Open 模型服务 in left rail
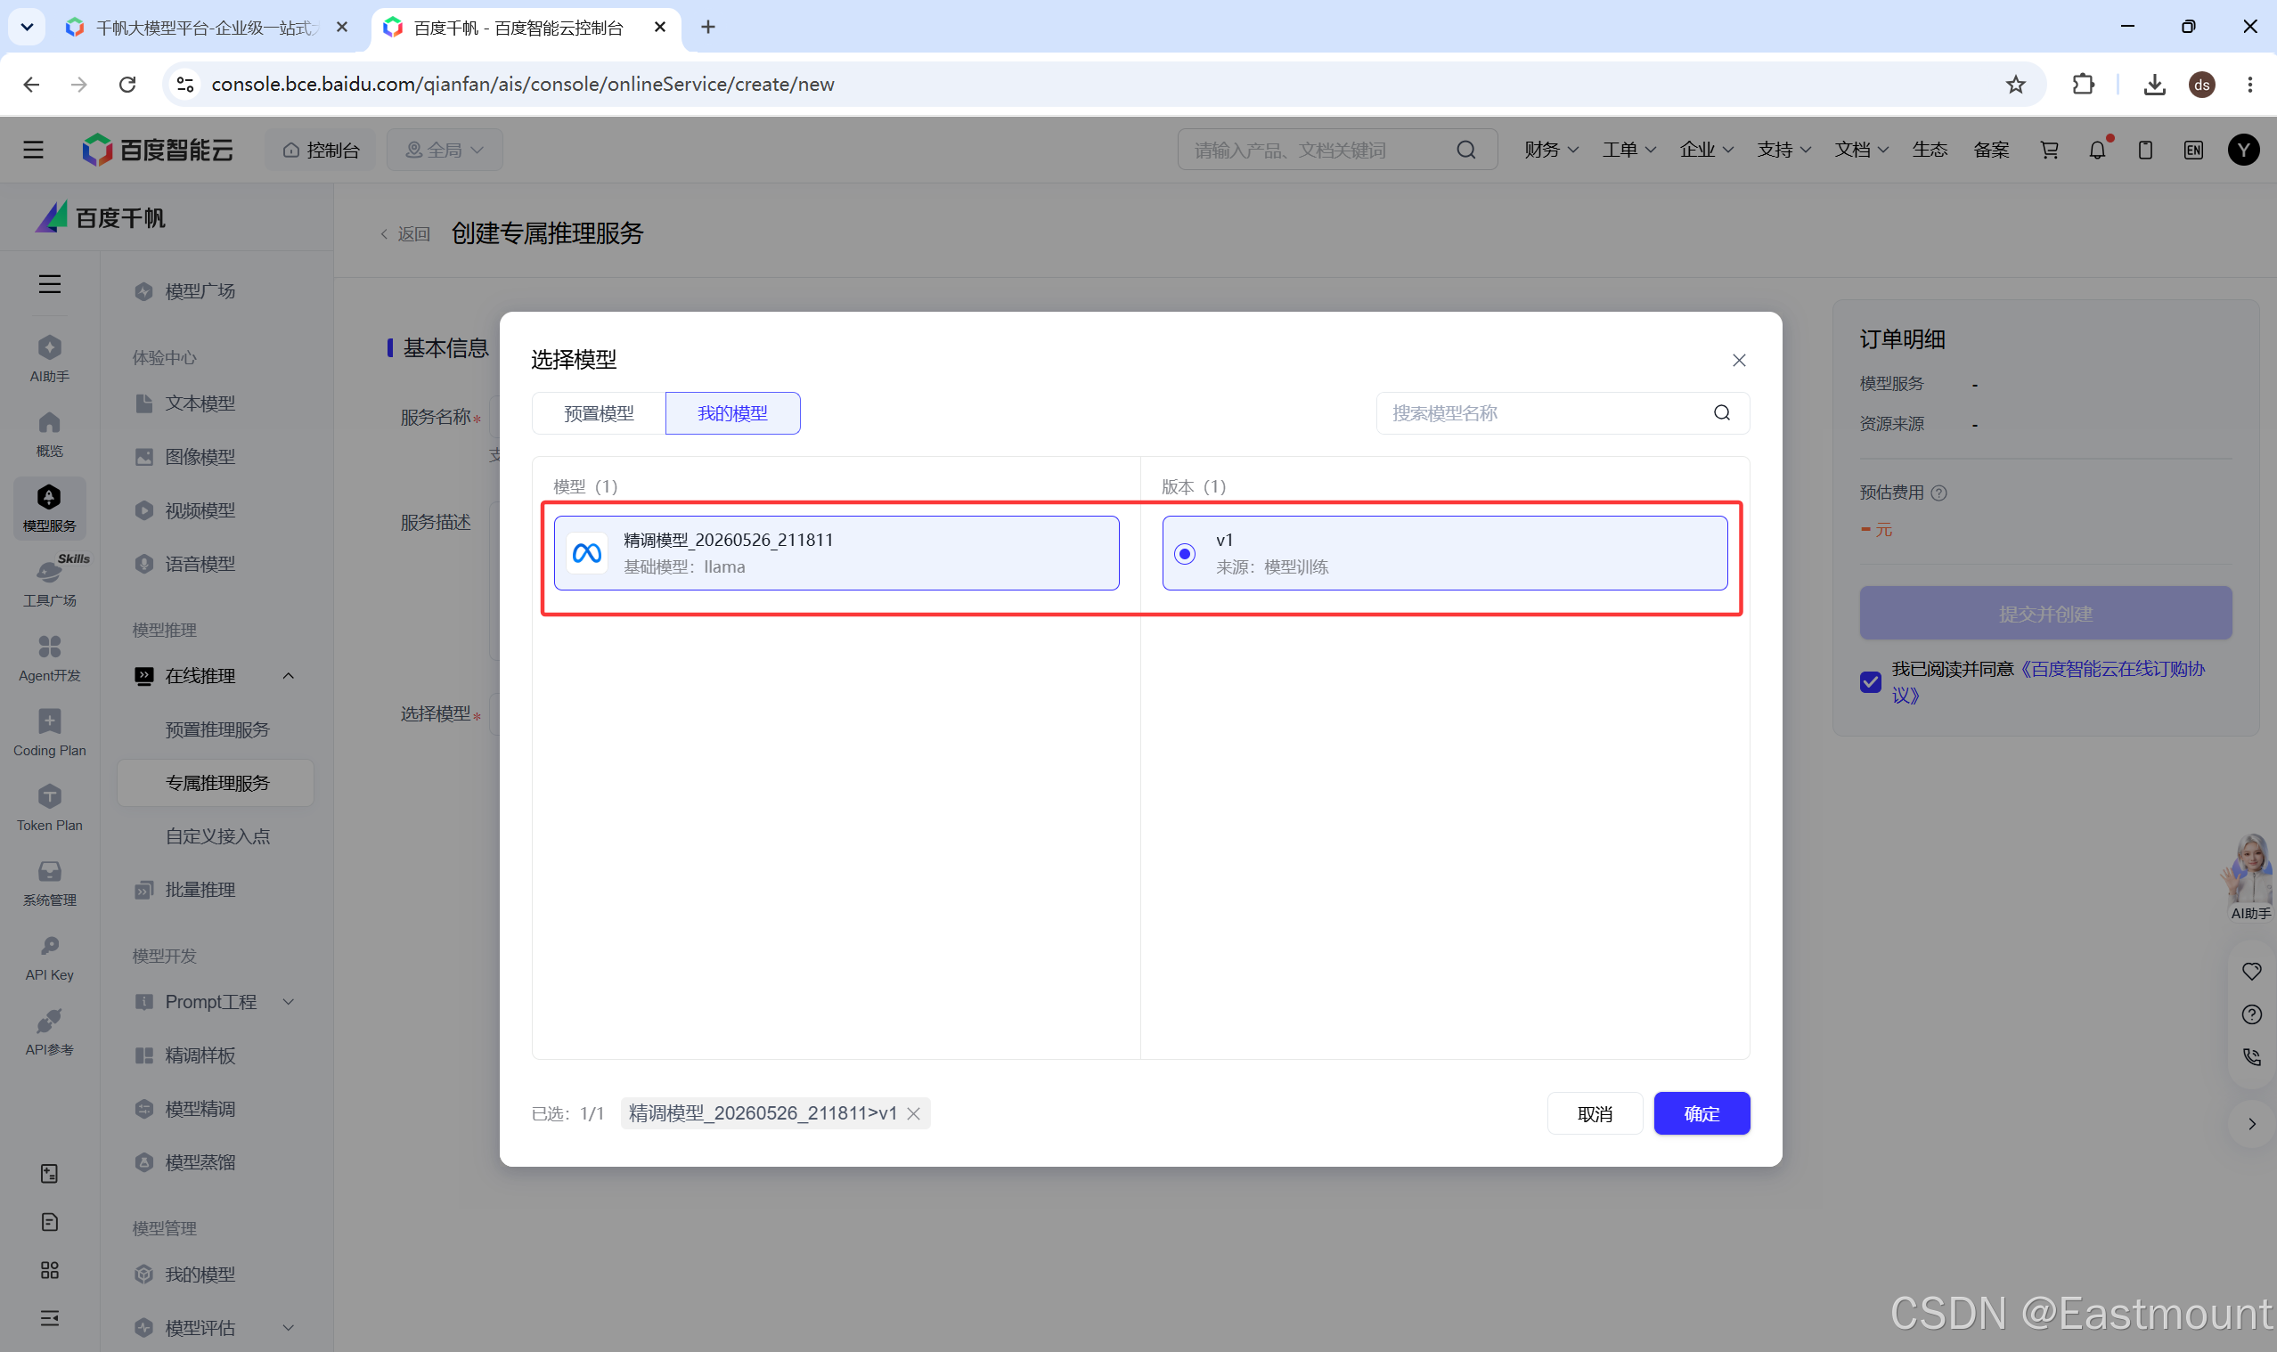This screenshot has height=1352, width=2277. pos(49,508)
